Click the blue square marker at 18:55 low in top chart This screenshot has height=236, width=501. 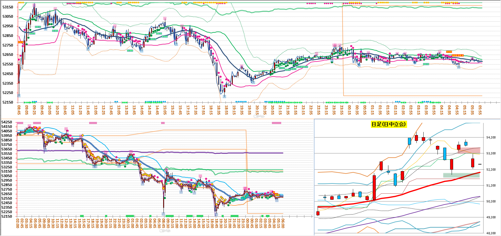tap(224, 96)
